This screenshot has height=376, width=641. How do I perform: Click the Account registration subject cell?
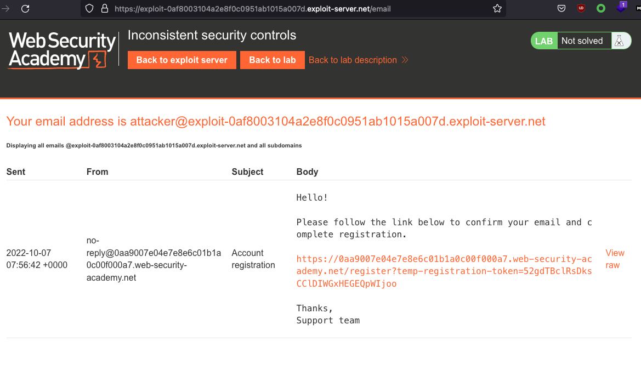(x=253, y=259)
